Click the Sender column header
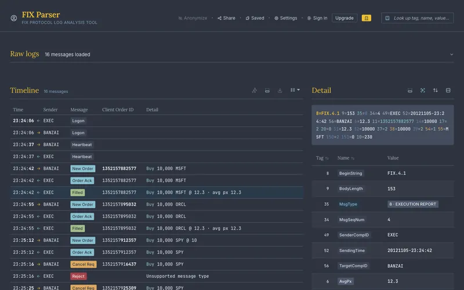Screen dimensions: 464x290 coord(50,110)
